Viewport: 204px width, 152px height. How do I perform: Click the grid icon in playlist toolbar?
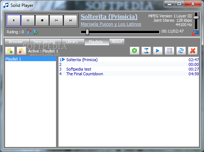169,51
